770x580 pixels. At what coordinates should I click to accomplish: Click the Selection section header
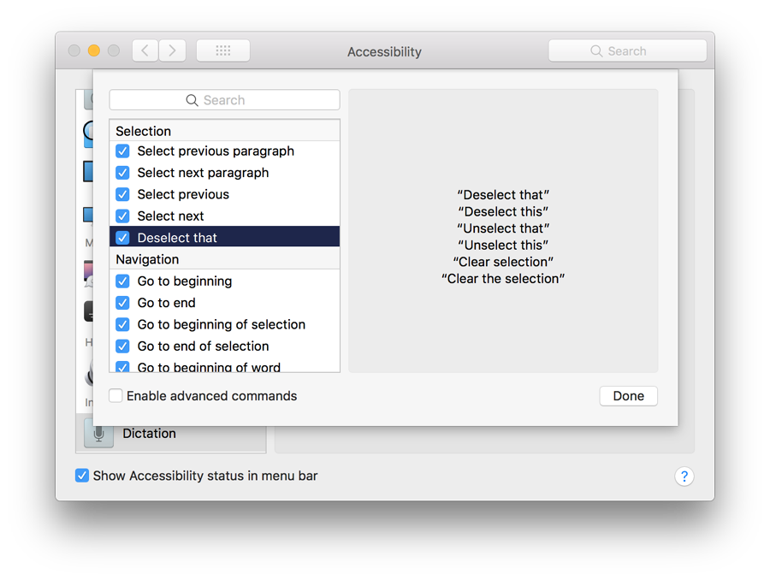pyautogui.click(x=224, y=131)
